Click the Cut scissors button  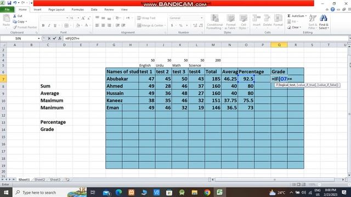18,16
